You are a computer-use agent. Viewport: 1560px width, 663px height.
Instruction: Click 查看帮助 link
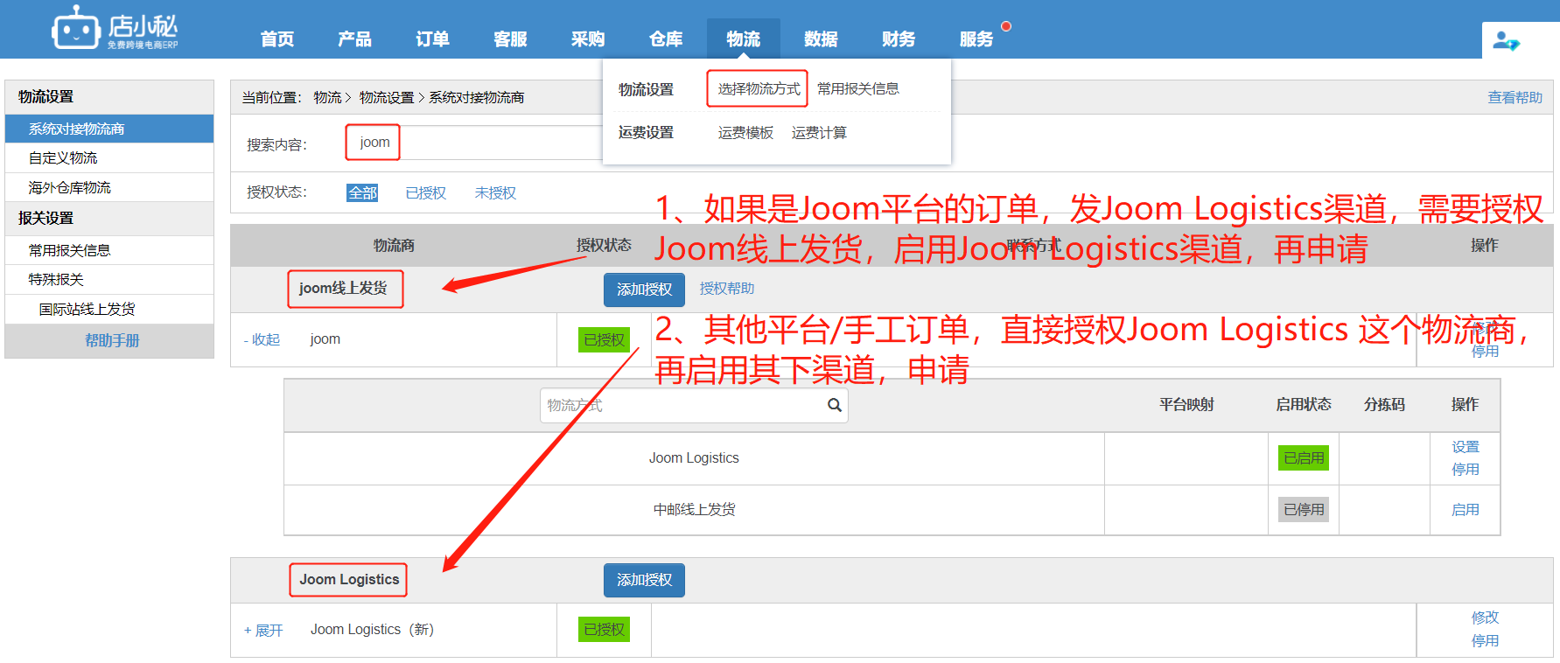[1515, 97]
